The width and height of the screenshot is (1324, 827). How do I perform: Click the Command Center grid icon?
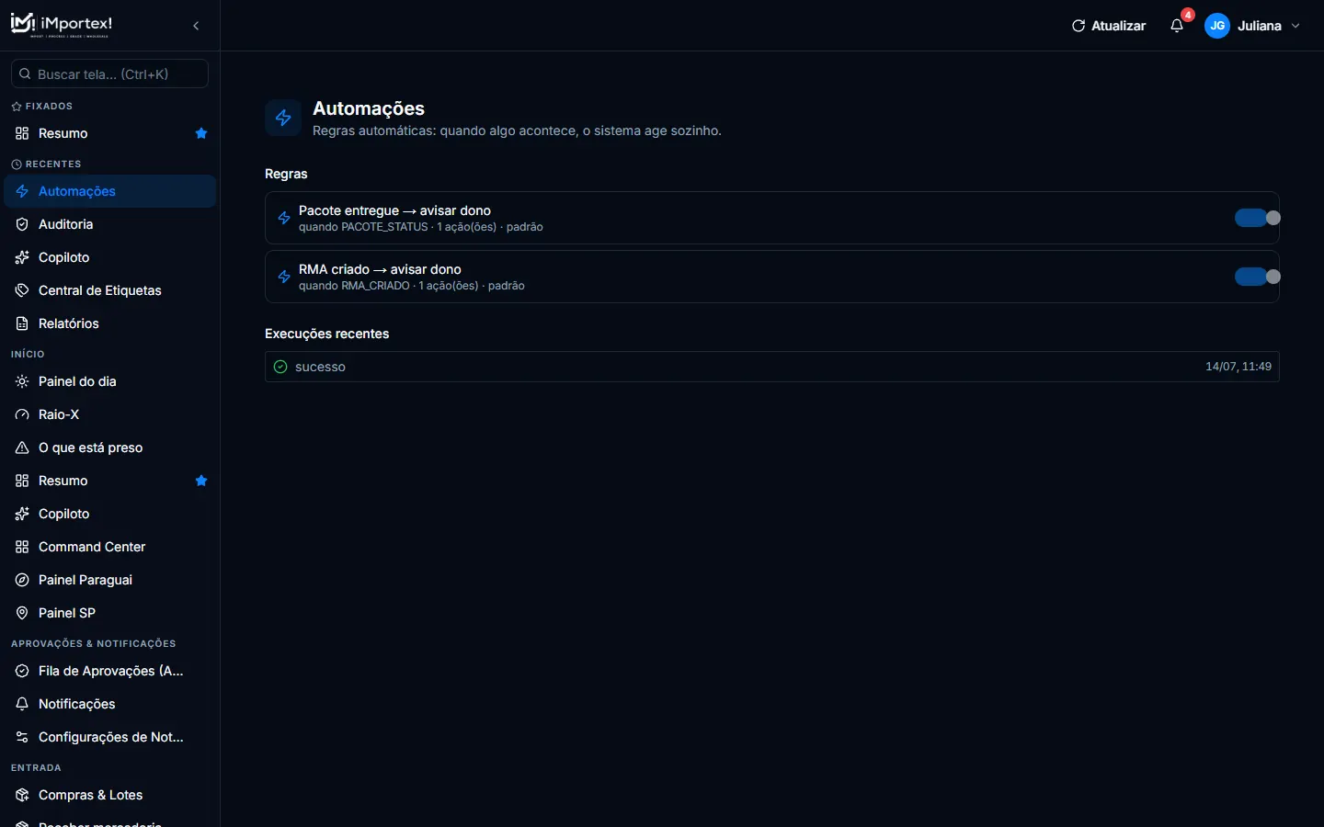pos(22,547)
